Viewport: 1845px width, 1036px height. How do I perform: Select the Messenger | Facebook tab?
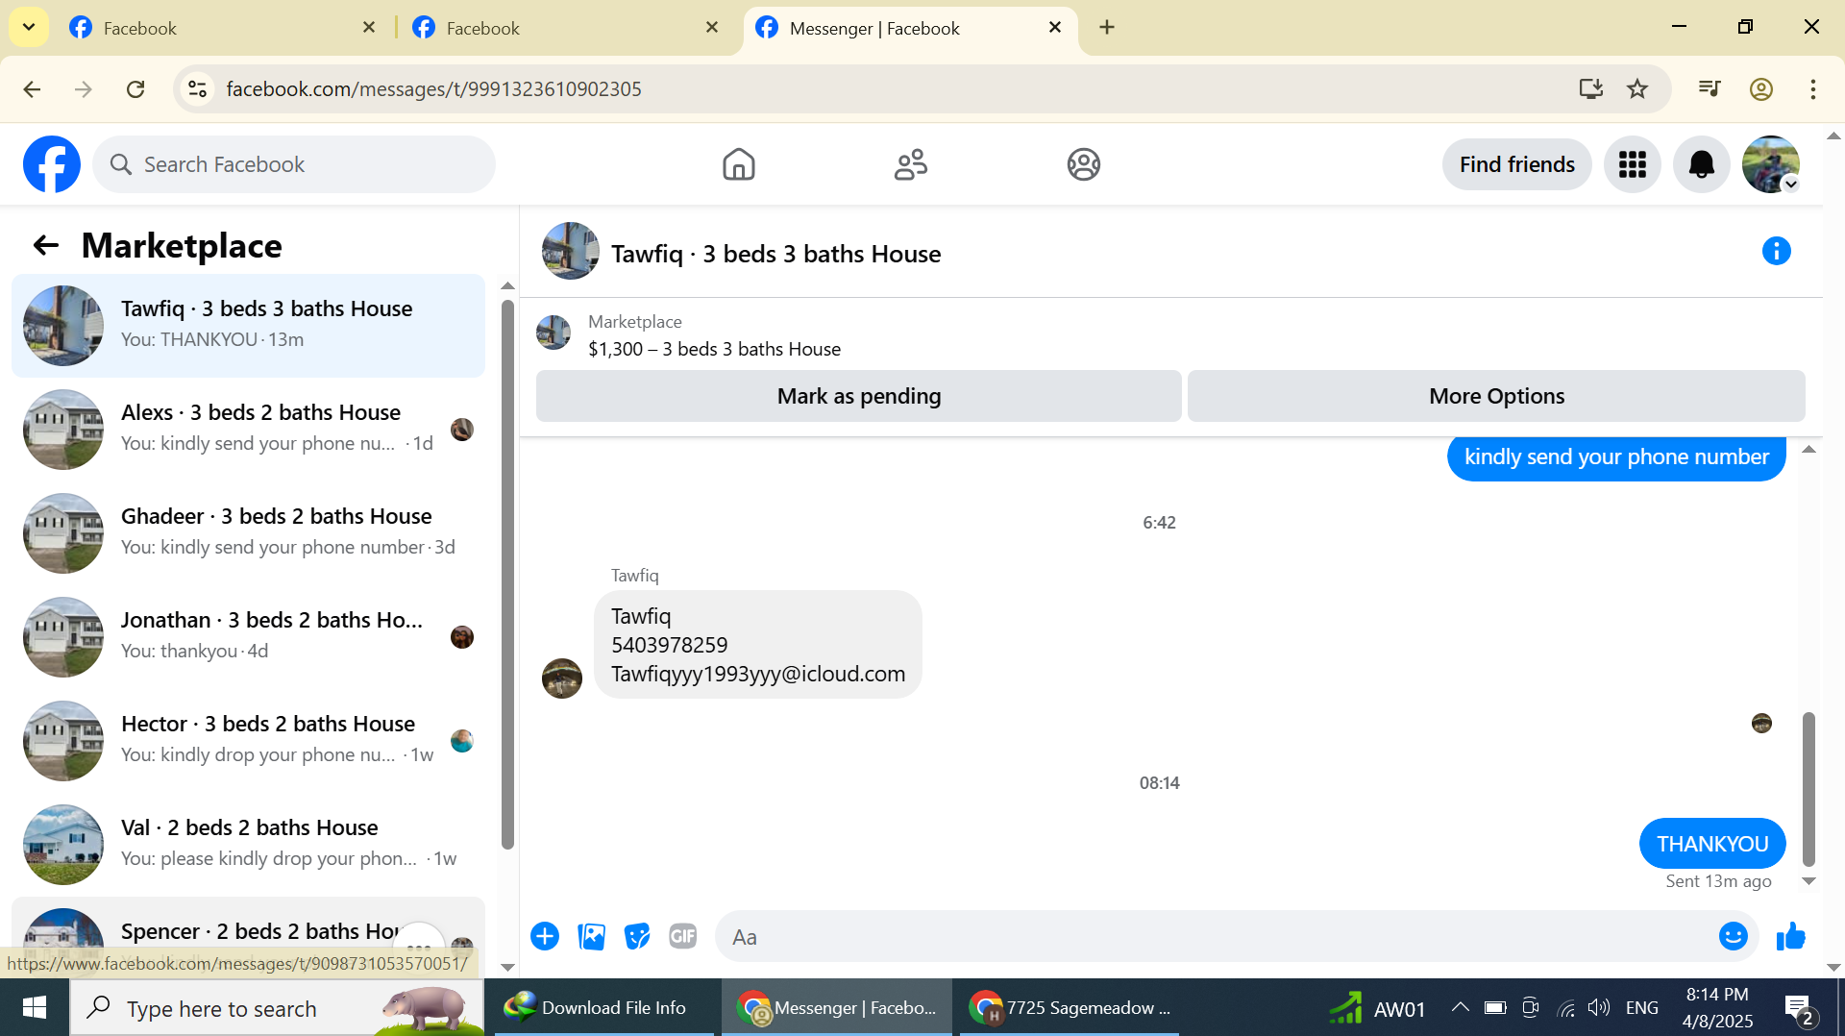pos(903,28)
